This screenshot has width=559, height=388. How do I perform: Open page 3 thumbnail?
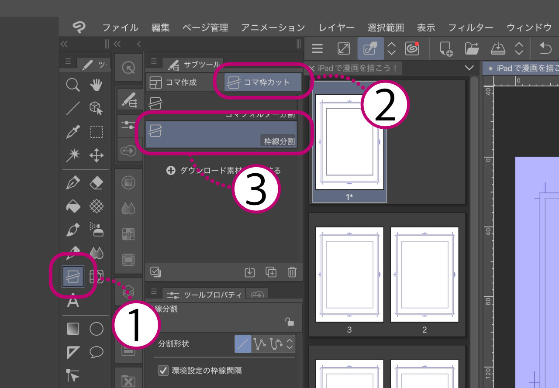(349, 275)
